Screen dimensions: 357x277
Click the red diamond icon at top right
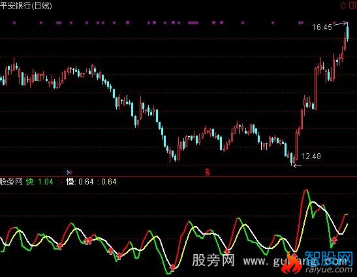coord(343,6)
